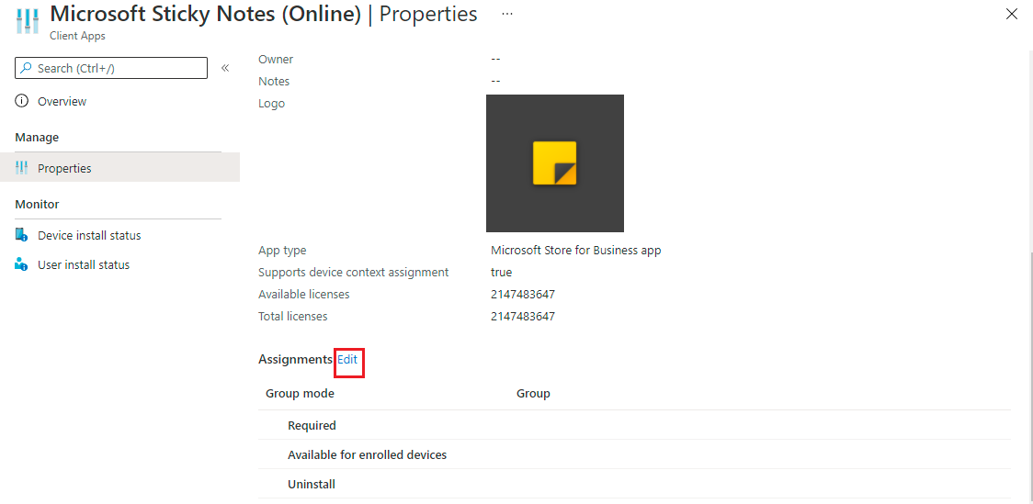Click Microsoft Store for Business app text
This screenshot has height=504, width=1033.
(x=576, y=250)
